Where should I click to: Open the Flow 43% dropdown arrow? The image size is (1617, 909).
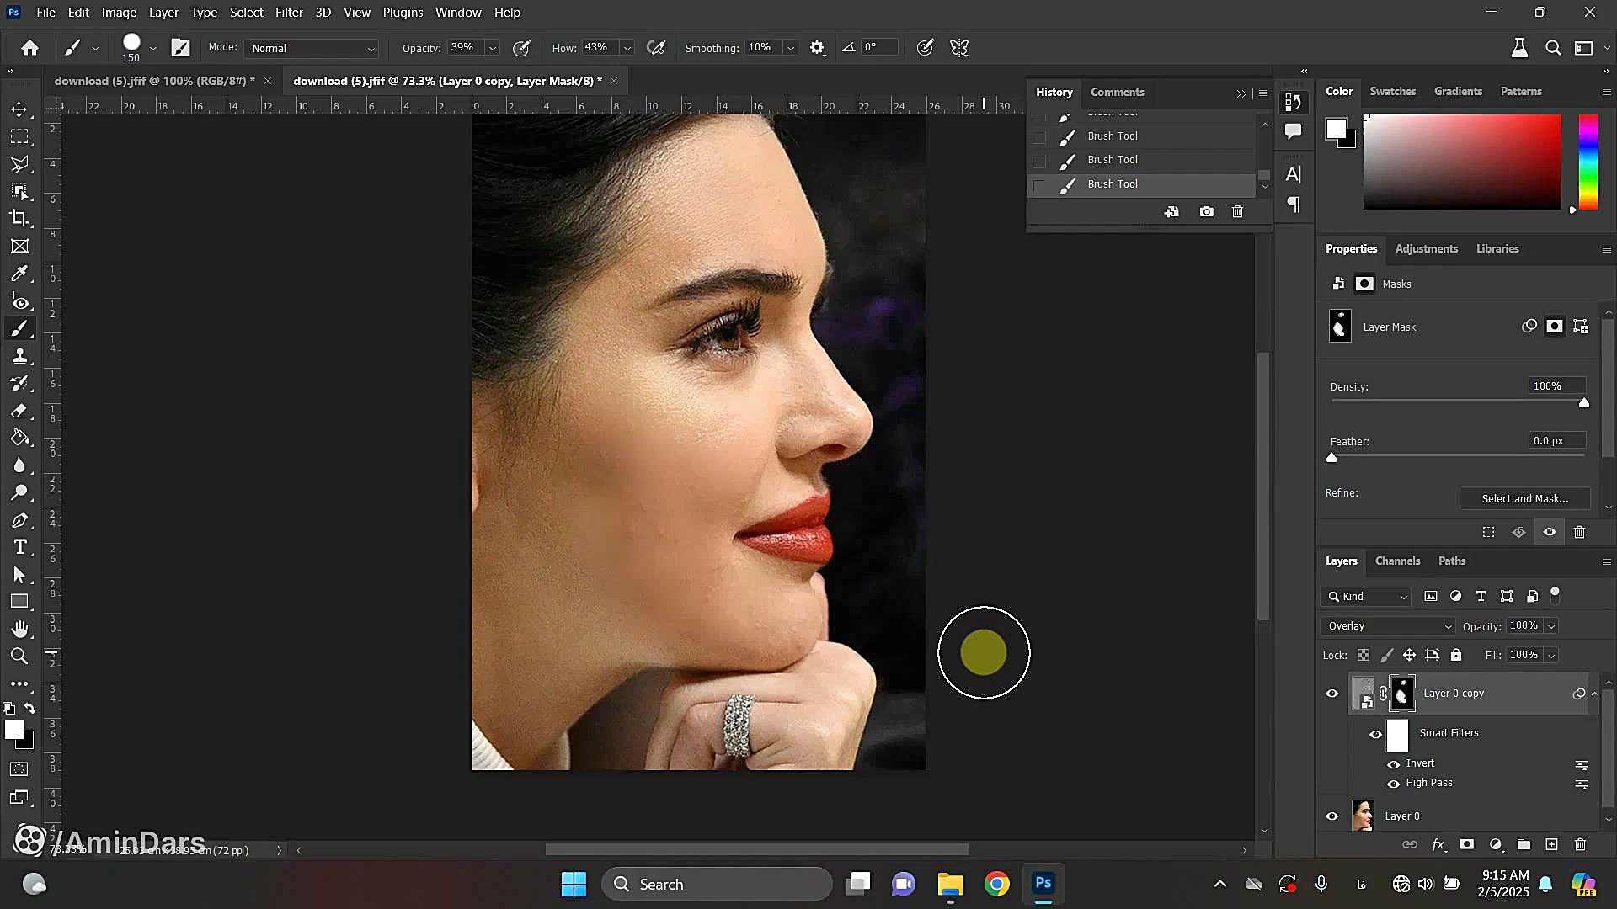tap(627, 48)
